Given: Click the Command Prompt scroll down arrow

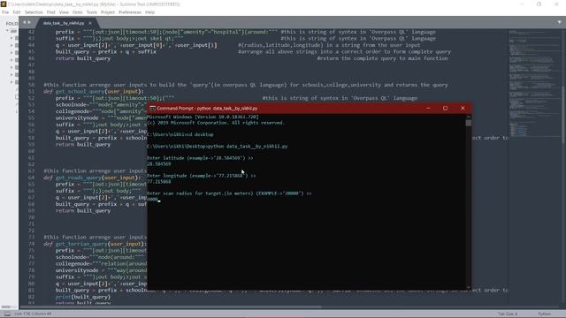Looking at the screenshot, I should pyautogui.click(x=469, y=287).
